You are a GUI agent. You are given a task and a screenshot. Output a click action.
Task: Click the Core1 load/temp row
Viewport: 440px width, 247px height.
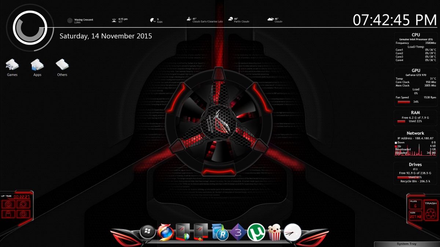point(415,50)
